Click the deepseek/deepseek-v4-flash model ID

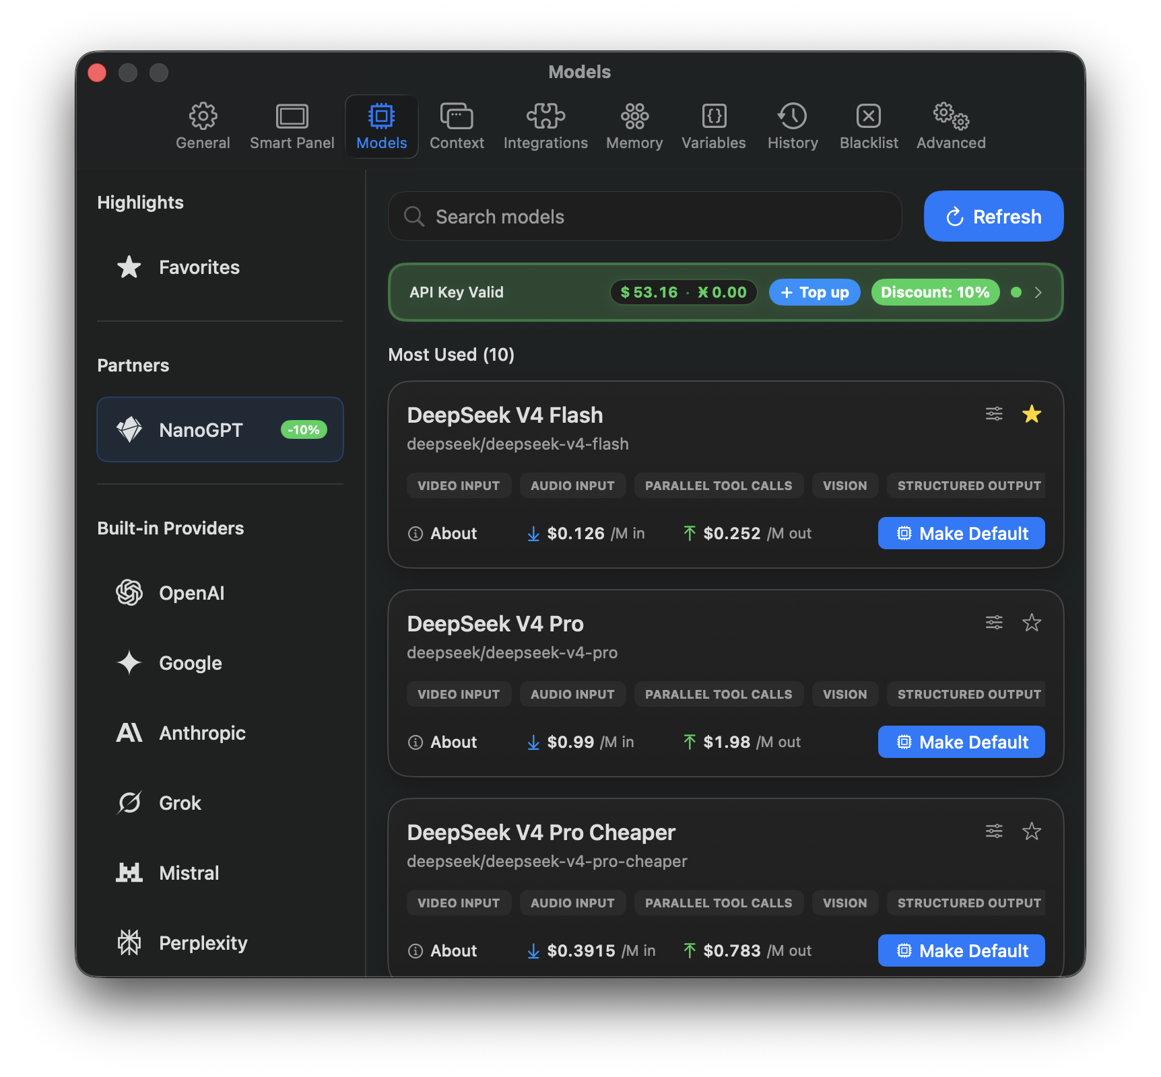click(x=518, y=444)
